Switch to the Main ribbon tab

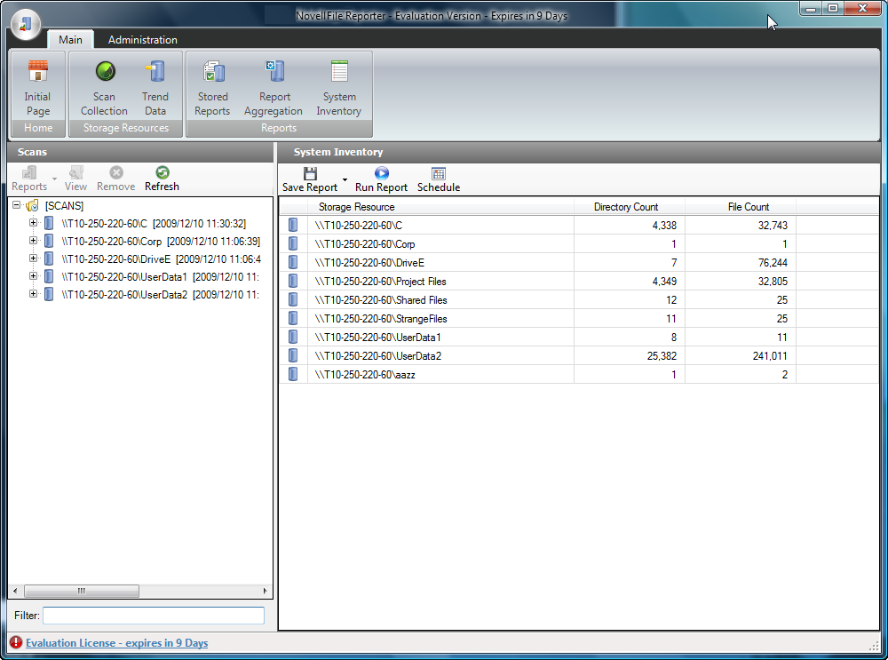(70, 40)
